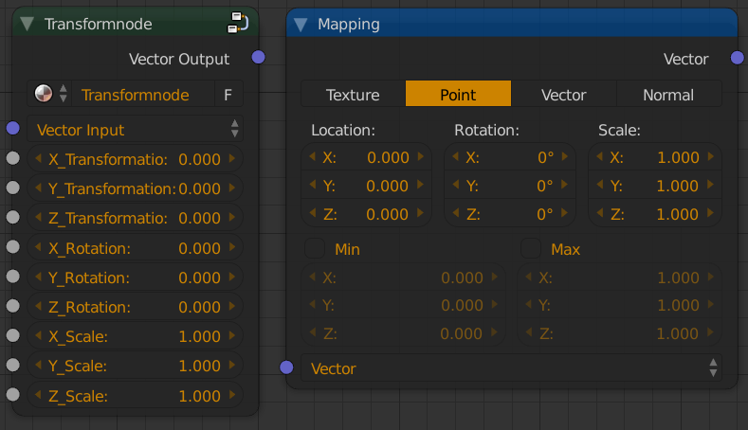Click the Mapping Vector input socket

[x=286, y=367]
